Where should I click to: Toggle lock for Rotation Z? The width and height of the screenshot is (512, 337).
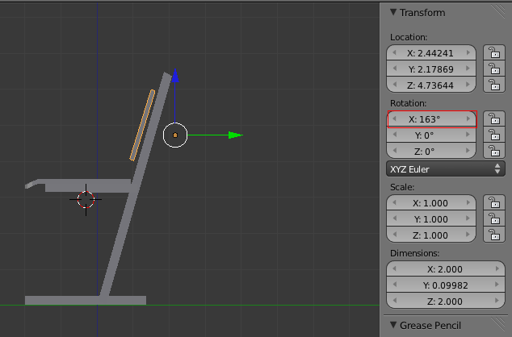(493, 152)
